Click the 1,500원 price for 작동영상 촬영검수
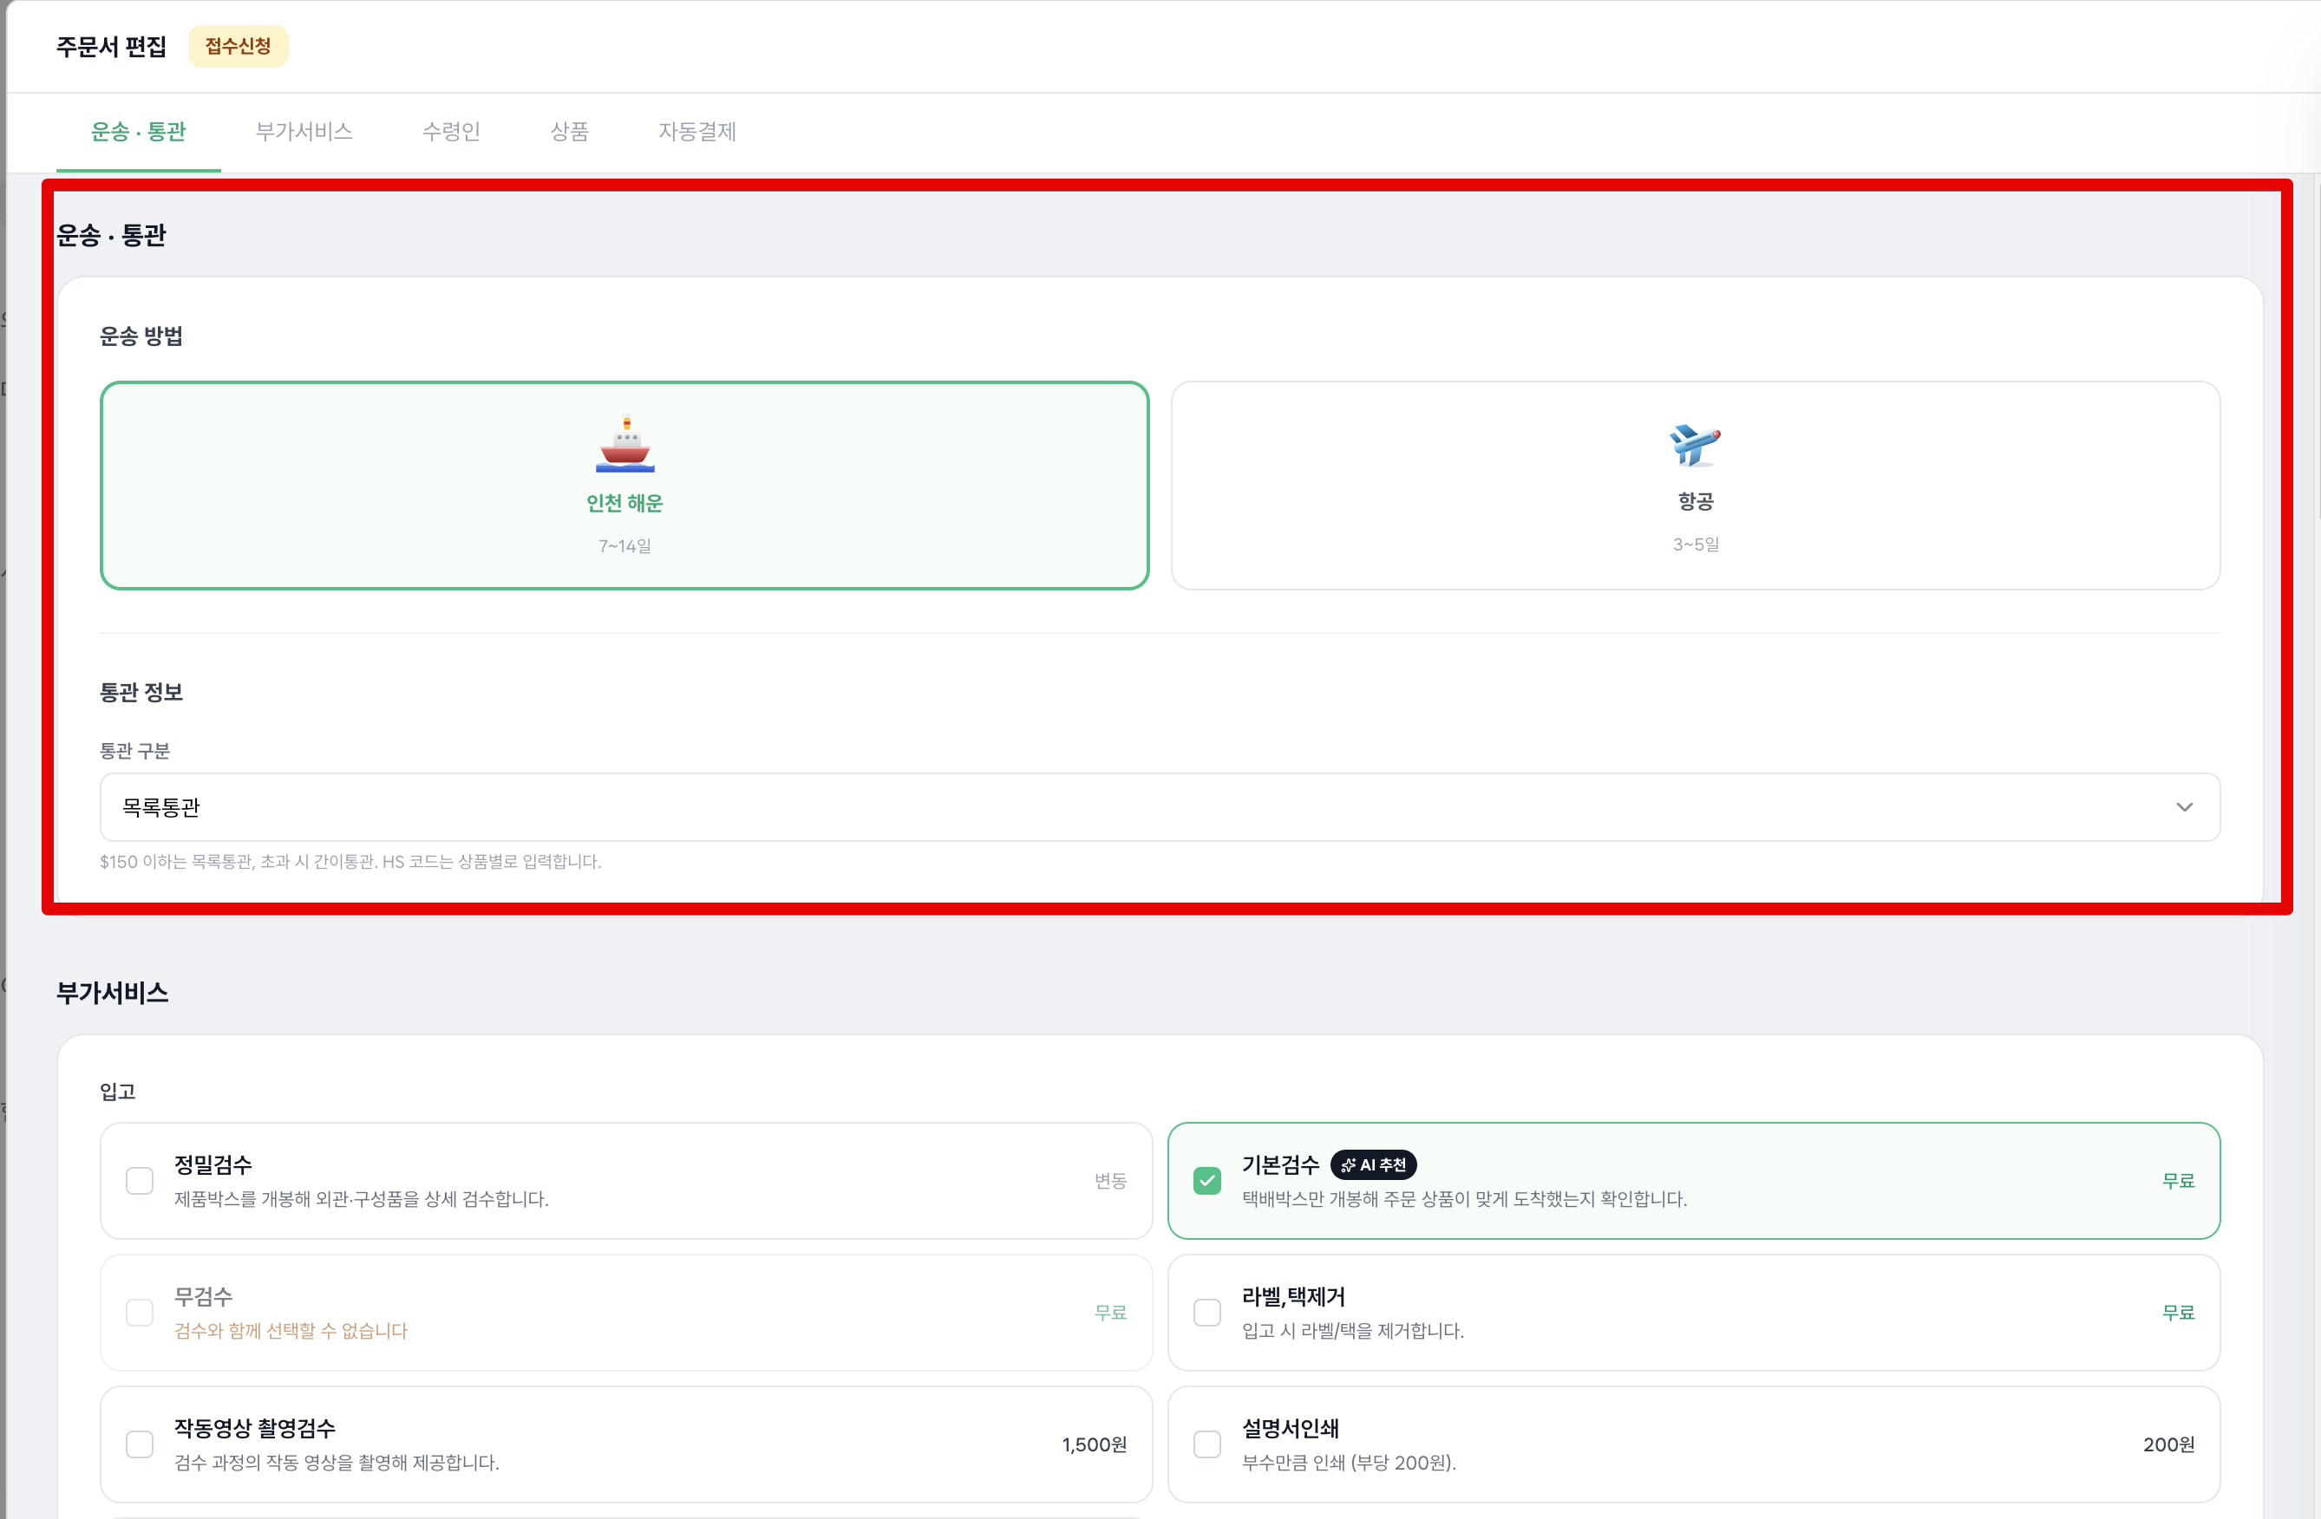Viewport: 2321px width, 1519px height. click(1095, 1444)
